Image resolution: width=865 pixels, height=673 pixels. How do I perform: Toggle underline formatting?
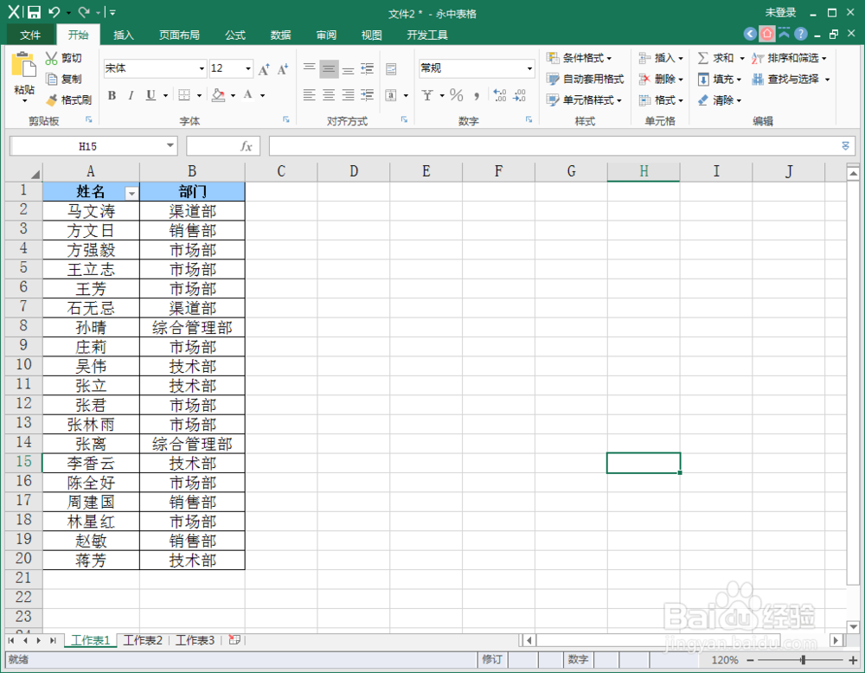coord(151,95)
